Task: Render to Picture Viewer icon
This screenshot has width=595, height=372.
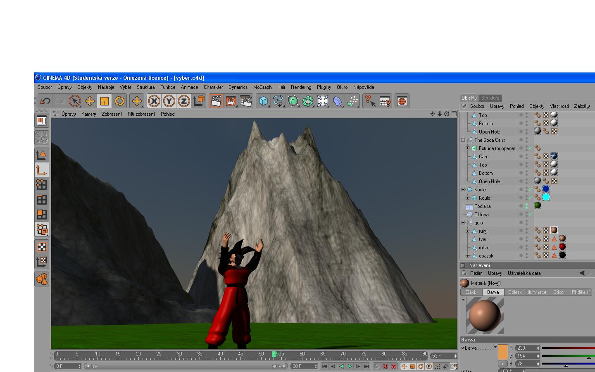Action: point(231,101)
